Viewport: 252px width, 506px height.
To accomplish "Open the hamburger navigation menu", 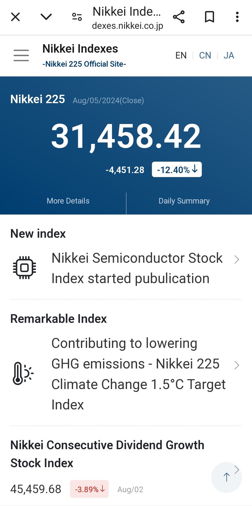I will [21, 55].
